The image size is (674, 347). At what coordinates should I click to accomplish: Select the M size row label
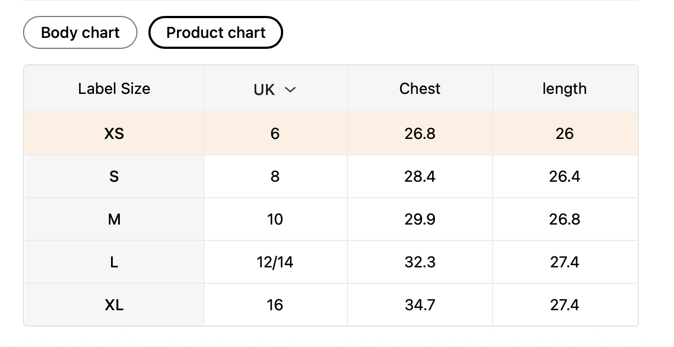point(114,220)
